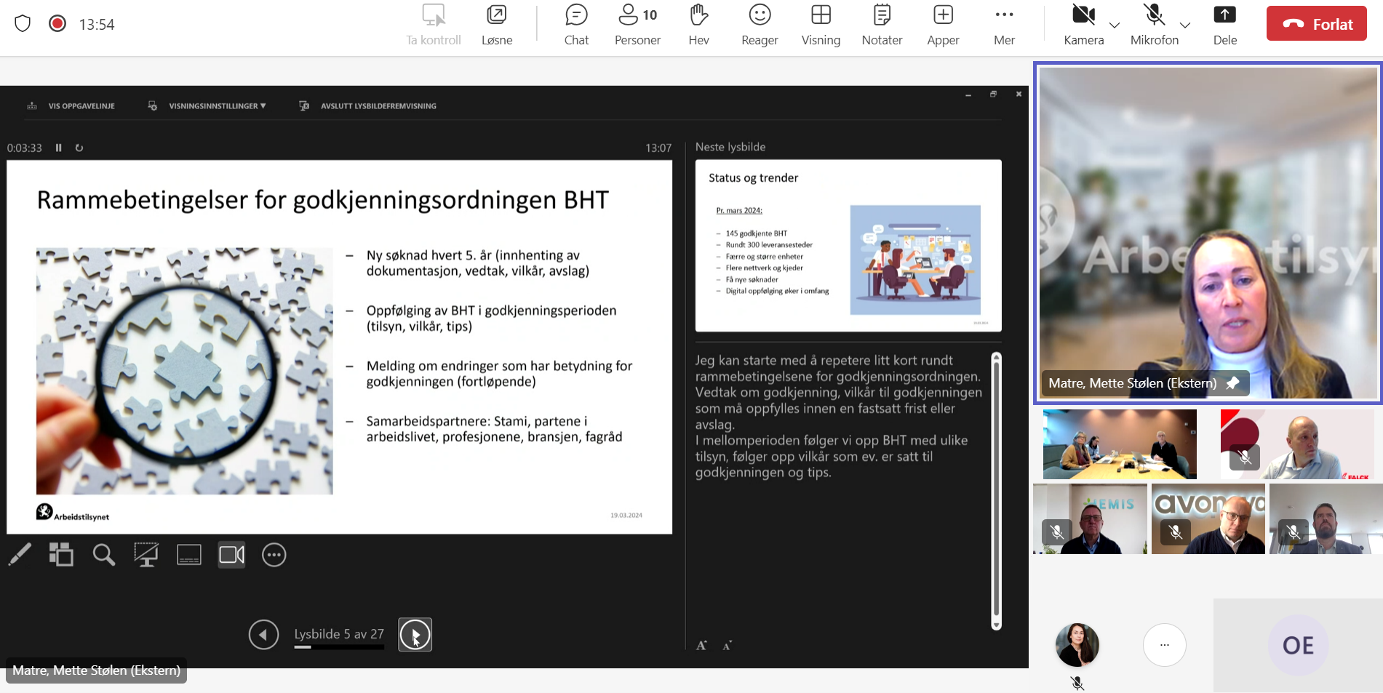Show the Personer participants list
This screenshot has width=1383, height=693.
click(637, 25)
